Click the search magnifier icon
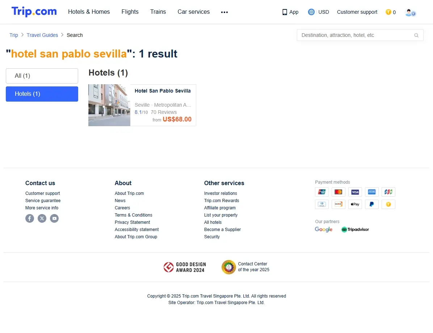Screen dimensions: 433x333 [416, 35]
